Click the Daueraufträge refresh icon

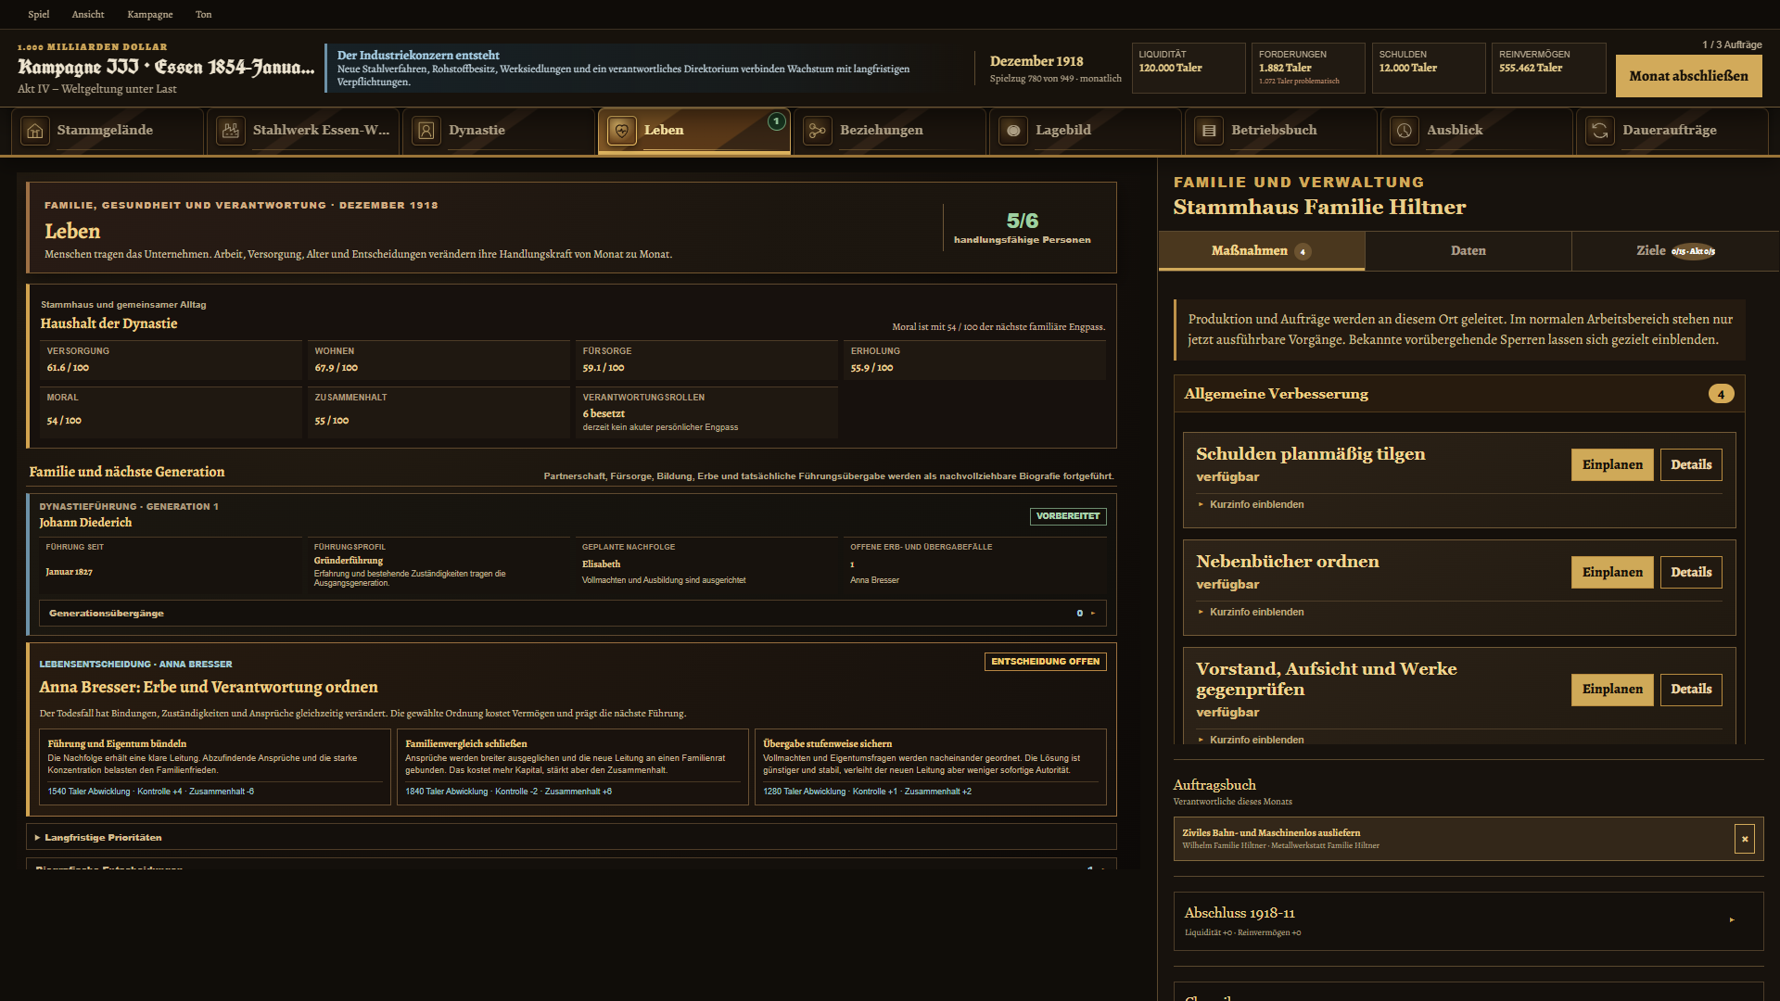1600,131
